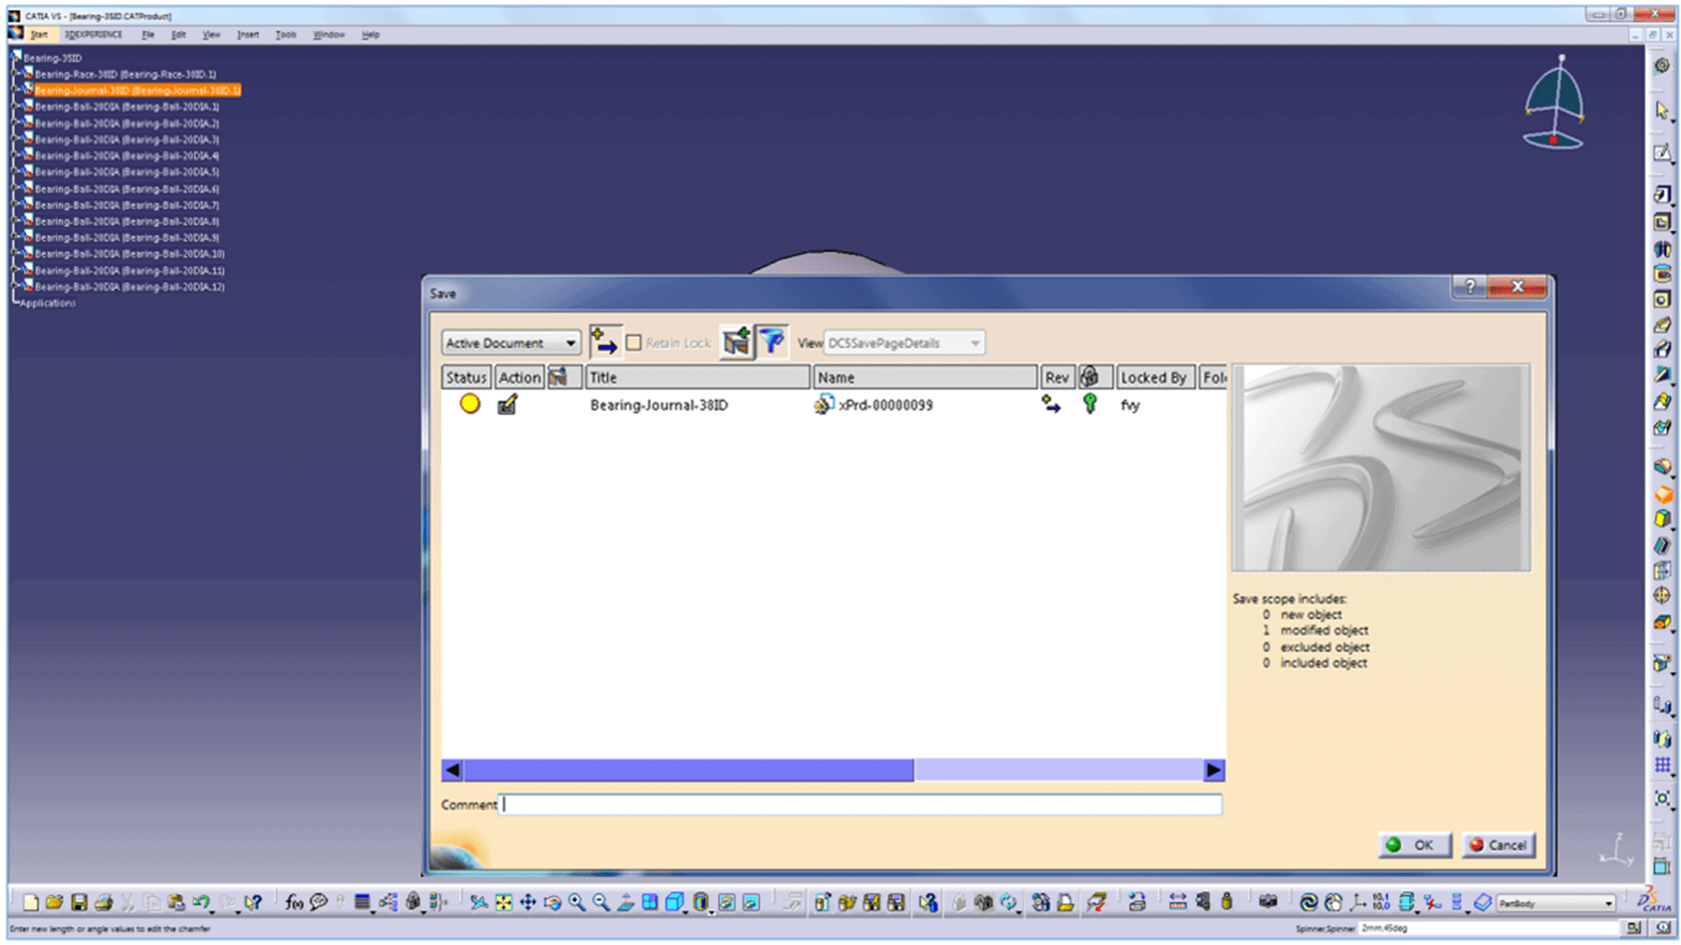Select the Pan four-arrow icon
Viewport: 1681px width, 945px height.
tap(528, 902)
